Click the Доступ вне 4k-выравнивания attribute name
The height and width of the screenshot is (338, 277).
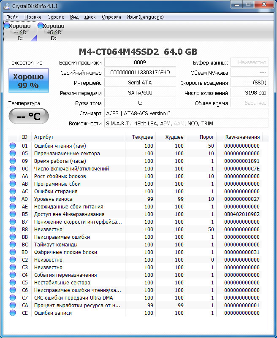(69, 214)
